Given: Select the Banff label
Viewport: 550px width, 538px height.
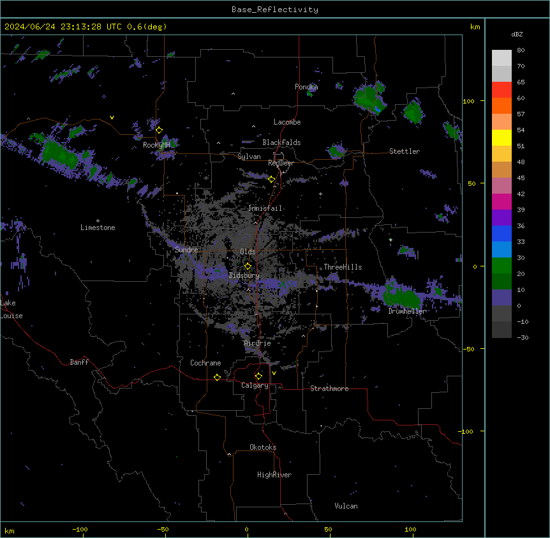Looking at the screenshot, I should tap(79, 362).
